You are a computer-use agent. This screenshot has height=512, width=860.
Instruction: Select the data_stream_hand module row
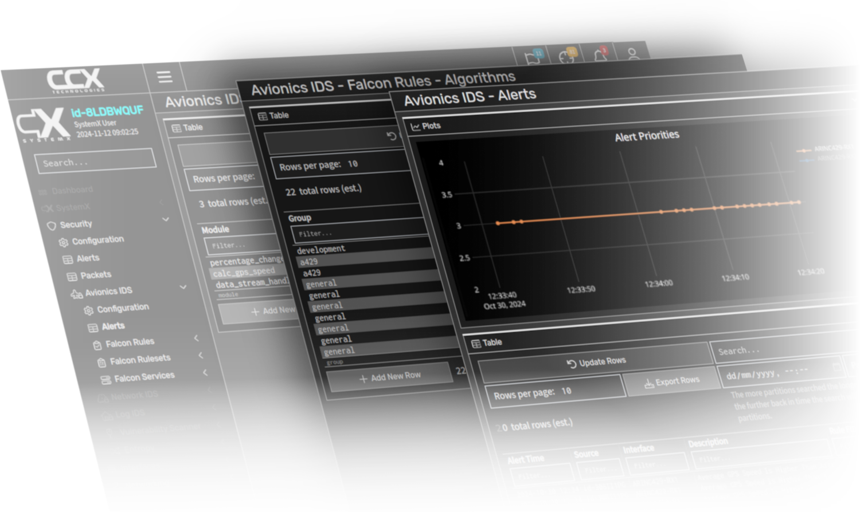pyautogui.click(x=252, y=282)
